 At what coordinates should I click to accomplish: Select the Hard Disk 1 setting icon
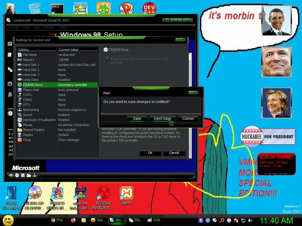(20, 65)
